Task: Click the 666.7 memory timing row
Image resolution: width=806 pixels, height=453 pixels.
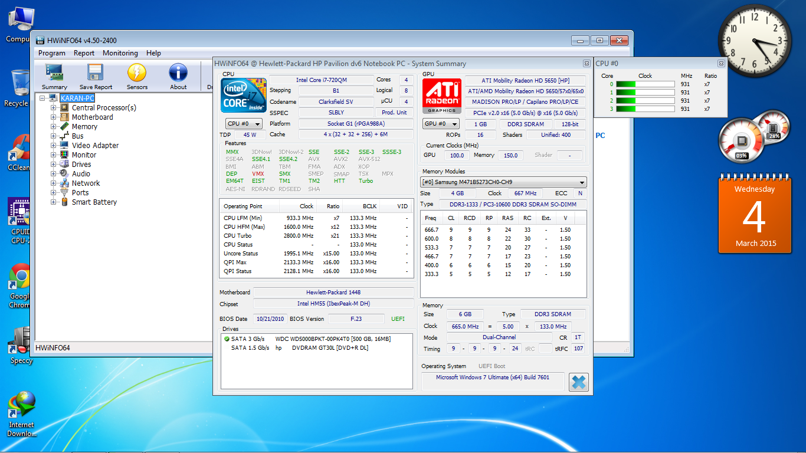Action: pos(503,230)
